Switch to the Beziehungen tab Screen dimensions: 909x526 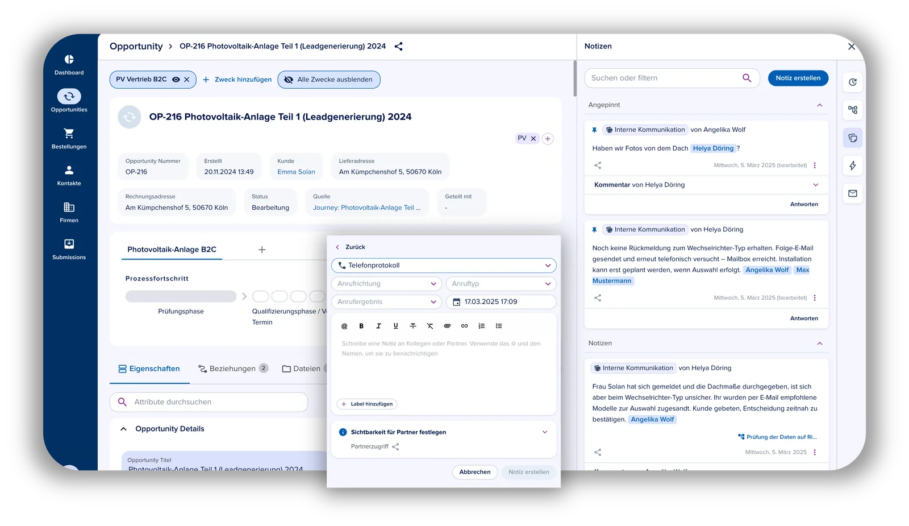[x=232, y=368]
